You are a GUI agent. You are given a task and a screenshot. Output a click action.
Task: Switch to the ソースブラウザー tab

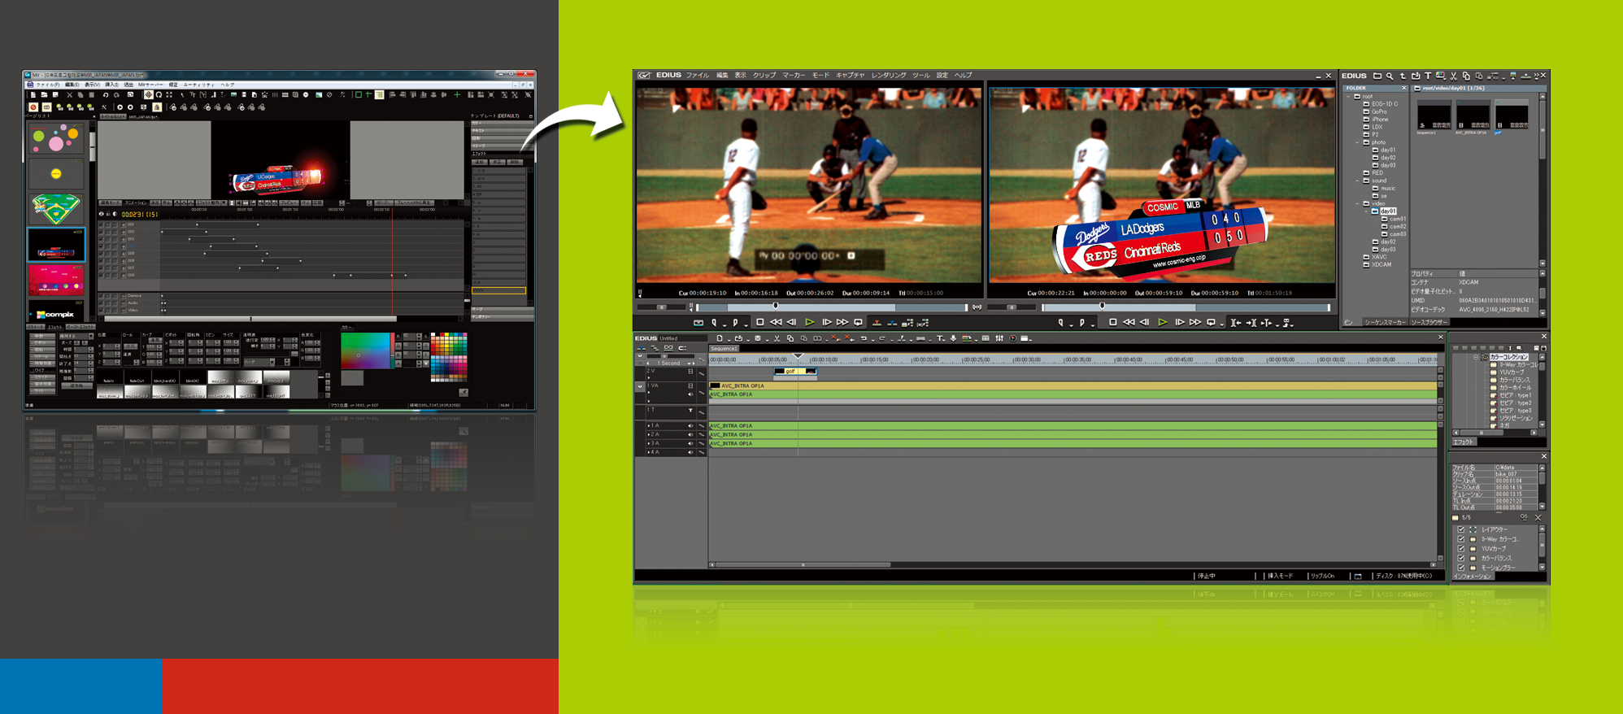click(x=1429, y=322)
